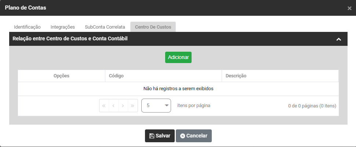Image resolution: width=356 pixels, height=147 pixels.
Task: Select the SubConta Correlata tab
Action: tap(105, 27)
